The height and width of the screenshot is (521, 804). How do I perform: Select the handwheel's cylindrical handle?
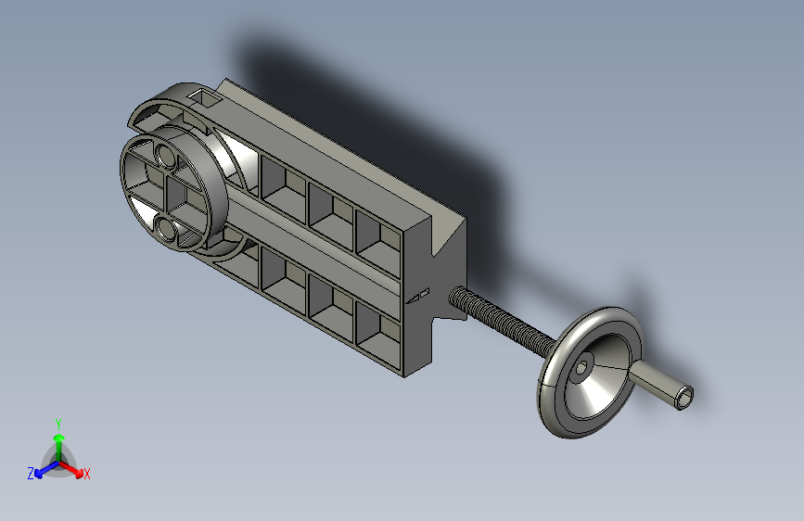661,385
